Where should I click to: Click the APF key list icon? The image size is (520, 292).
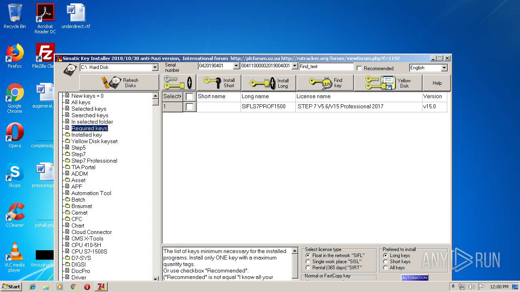point(67,187)
